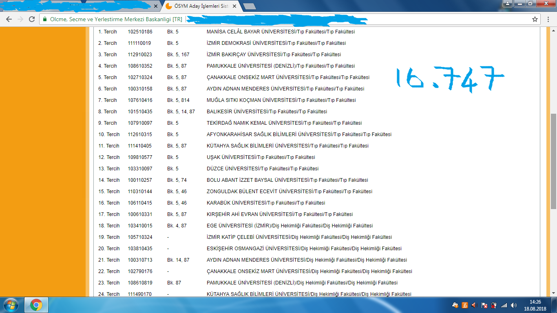
Task: Click KÜTAHYA SAĞLIK BİLİMLERİ Tıp Fakültesi entry
Action: point(287,146)
